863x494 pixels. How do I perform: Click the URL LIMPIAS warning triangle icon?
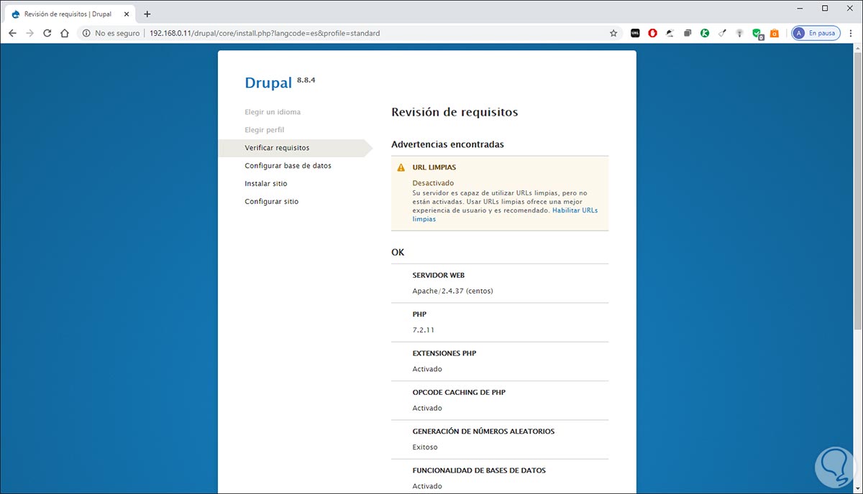pyautogui.click(x=401, y=167)
